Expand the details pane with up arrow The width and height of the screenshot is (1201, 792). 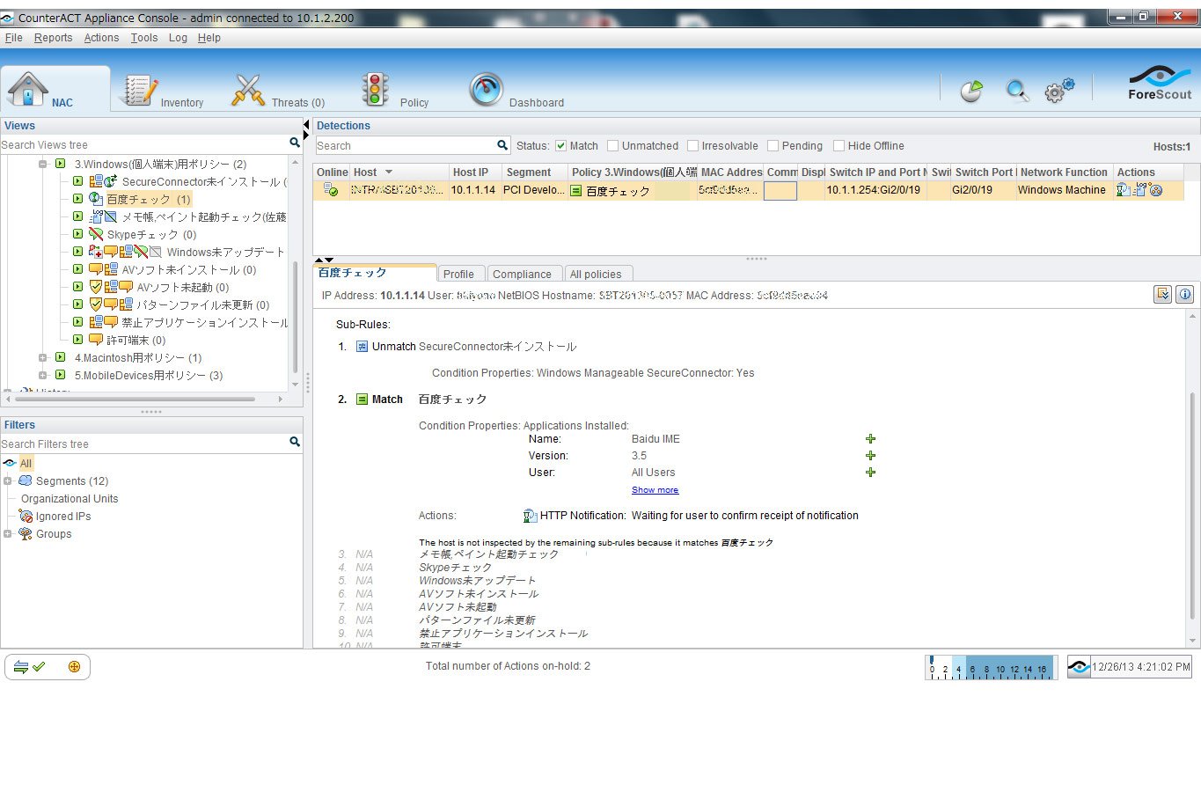pos(319,260)
